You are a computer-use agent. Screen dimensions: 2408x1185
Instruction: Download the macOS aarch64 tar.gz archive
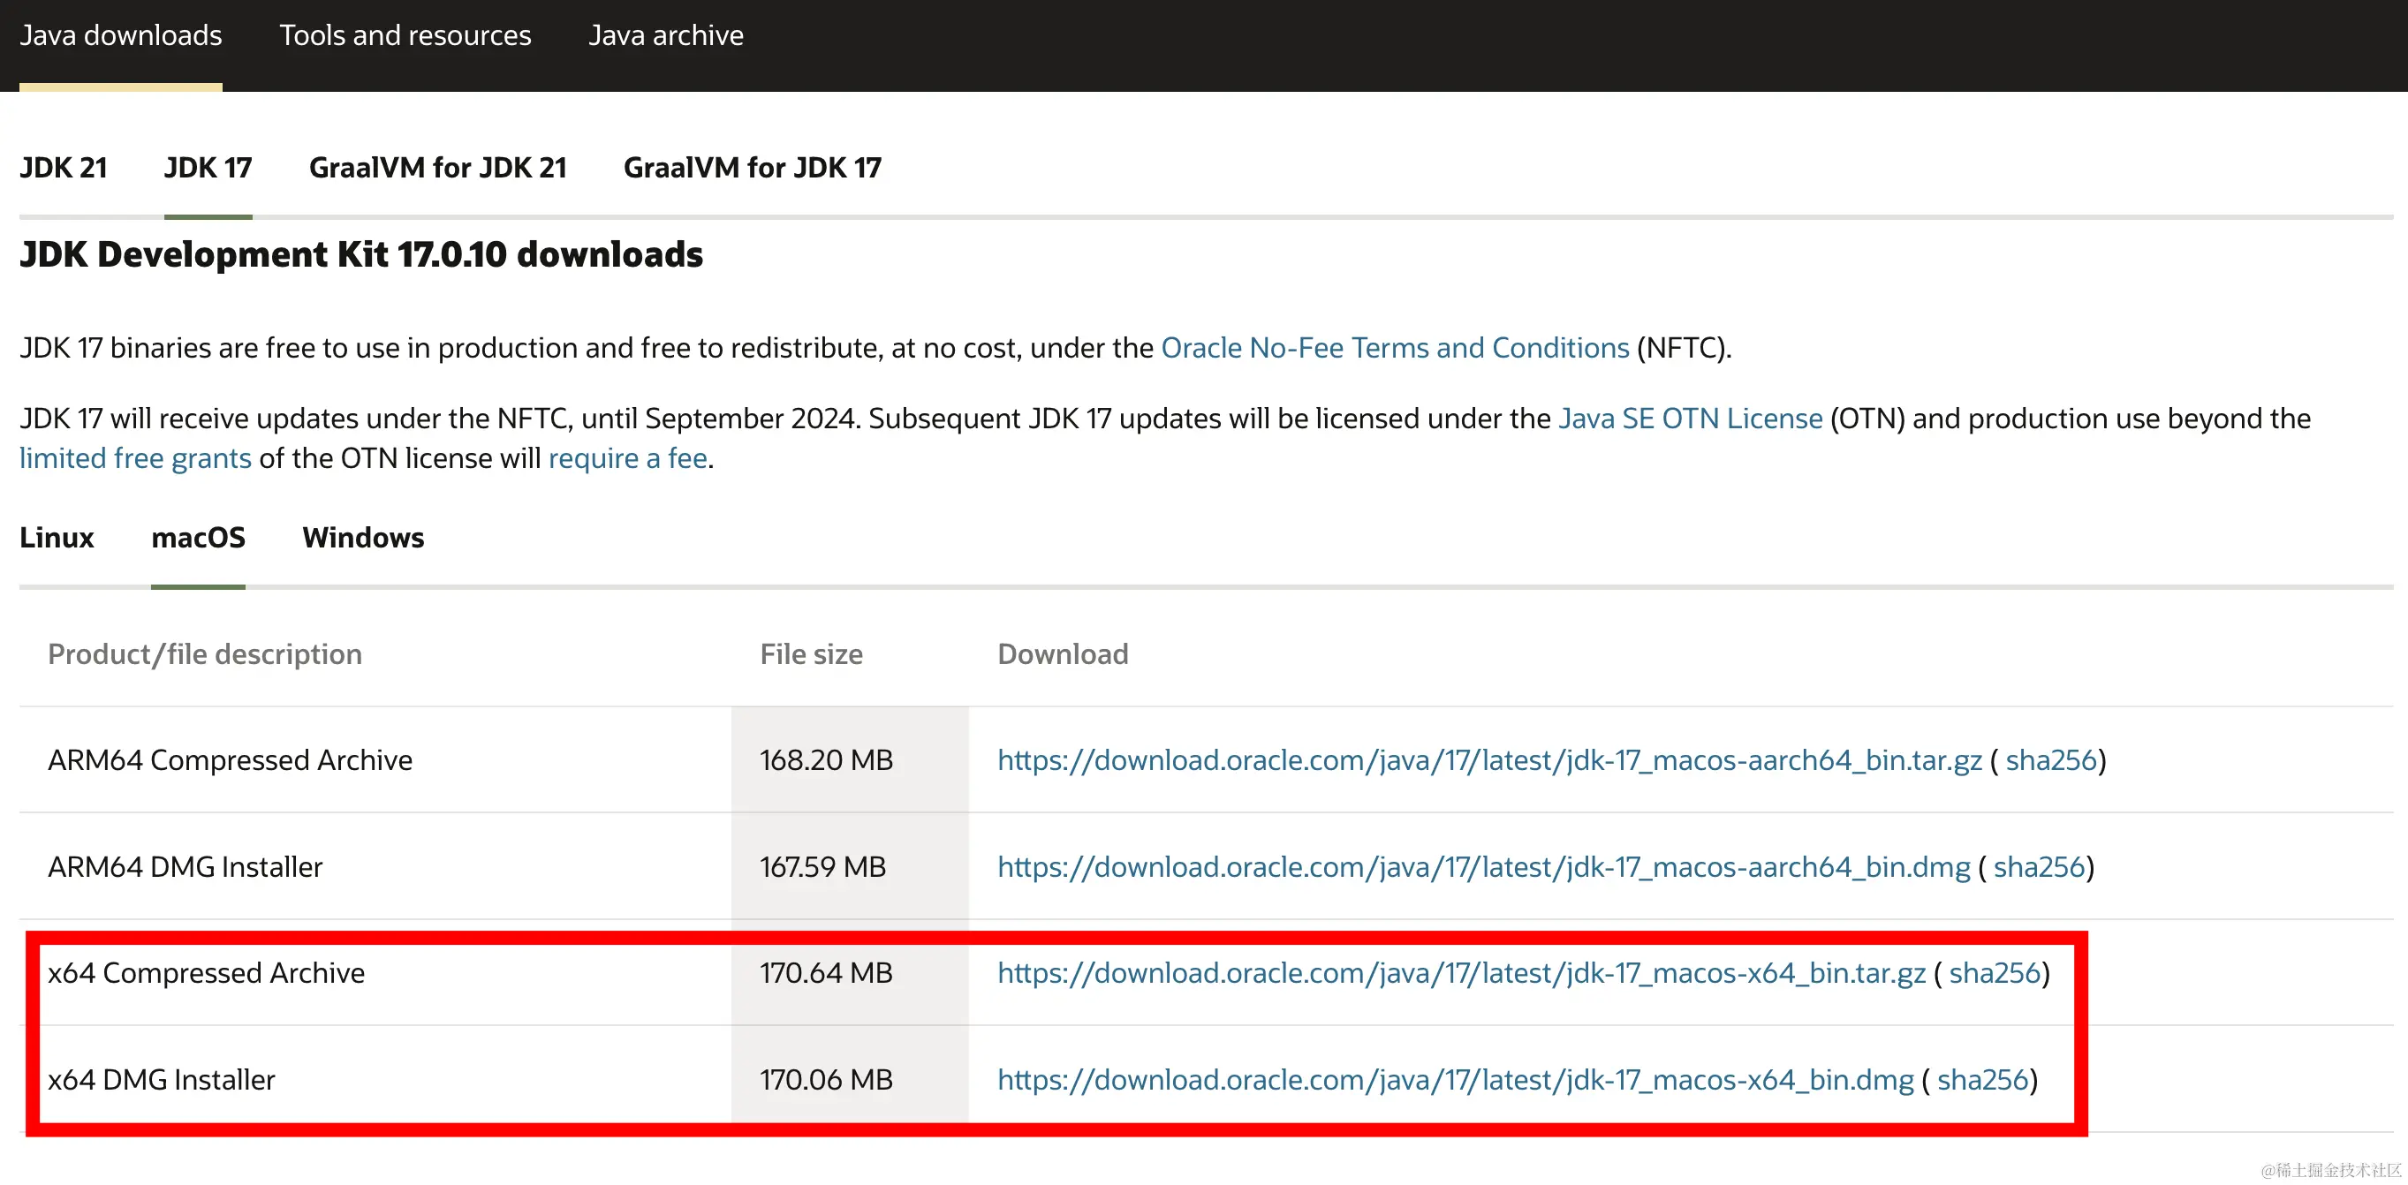(x=1489, y=759)
